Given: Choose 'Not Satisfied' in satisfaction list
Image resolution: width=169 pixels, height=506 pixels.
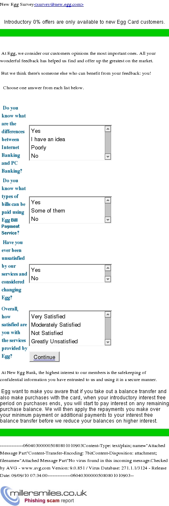Looking at the screenshot, I should coord(67,333).
